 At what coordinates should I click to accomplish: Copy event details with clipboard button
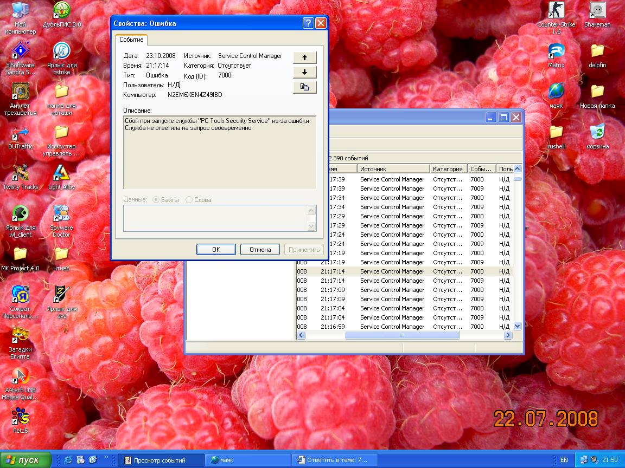tap(304, 87)
